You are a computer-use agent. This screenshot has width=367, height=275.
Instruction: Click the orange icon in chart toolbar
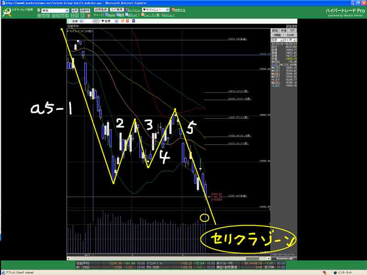(122, 21)
